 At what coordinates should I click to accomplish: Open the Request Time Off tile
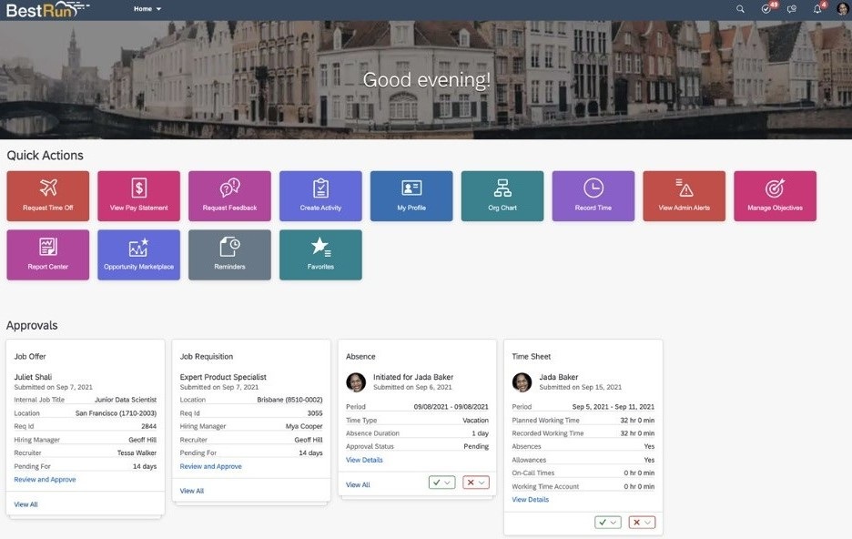click(48, 196)
